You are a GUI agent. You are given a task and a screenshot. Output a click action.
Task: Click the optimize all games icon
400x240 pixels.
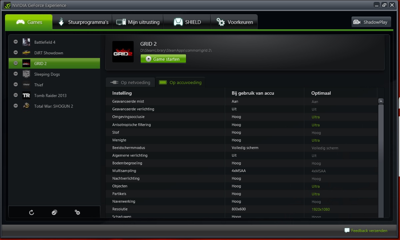[x=54, y=212]
